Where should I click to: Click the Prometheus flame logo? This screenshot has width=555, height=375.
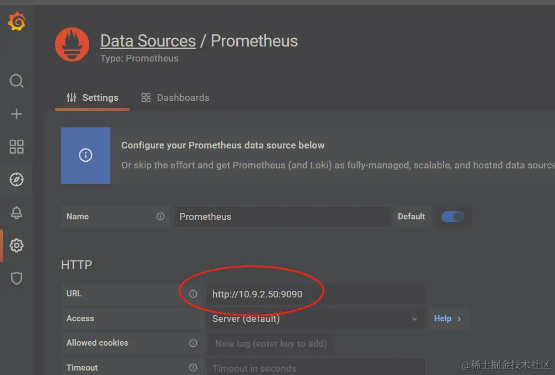(72, 44)
